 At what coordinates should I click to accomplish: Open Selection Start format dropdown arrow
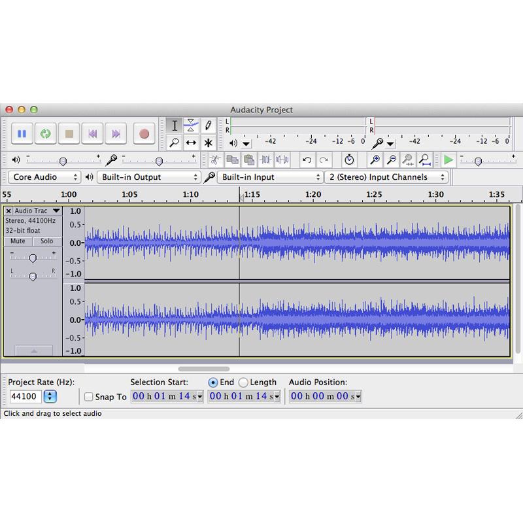tap(200, 397)
